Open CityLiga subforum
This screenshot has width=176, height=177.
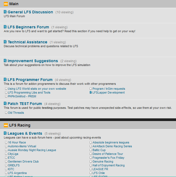coord(13,154)
